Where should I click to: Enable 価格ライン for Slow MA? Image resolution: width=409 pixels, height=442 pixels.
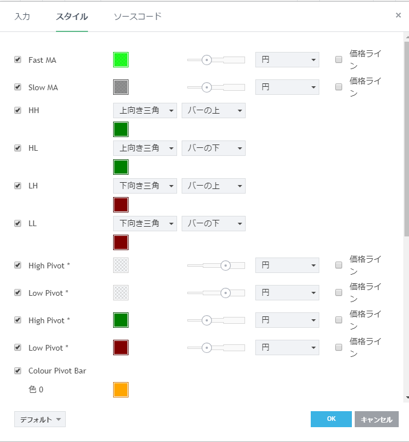(x=339, y=87)
